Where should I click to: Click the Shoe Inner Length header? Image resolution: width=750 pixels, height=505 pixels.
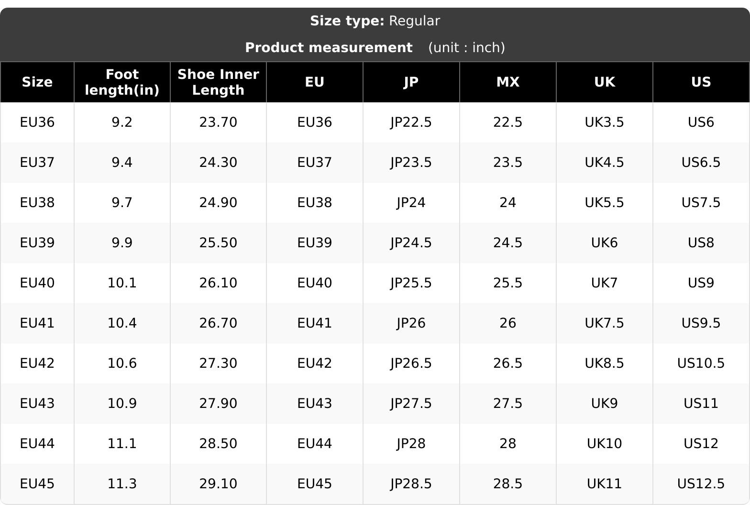(x=218, y=82)
